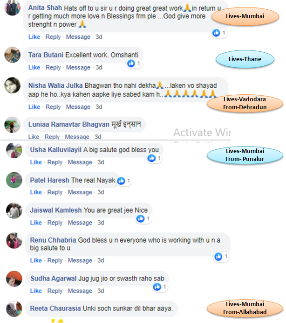Click like reaction icon on Anita Shah's comment
The height and width of the screenshot is (323, 286).
click(x=216, y=33)
